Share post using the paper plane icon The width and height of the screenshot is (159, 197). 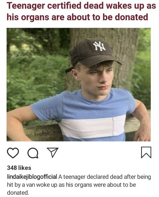[53, 152]
